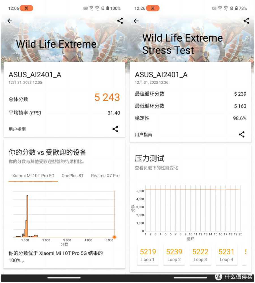Tap orange X badge in right status bar
This screenshot has width=255, height=283.
coord(153,8)
